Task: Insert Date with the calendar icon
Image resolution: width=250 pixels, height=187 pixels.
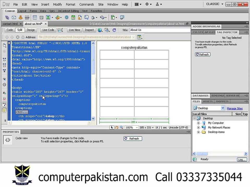Action: point(73,17)
